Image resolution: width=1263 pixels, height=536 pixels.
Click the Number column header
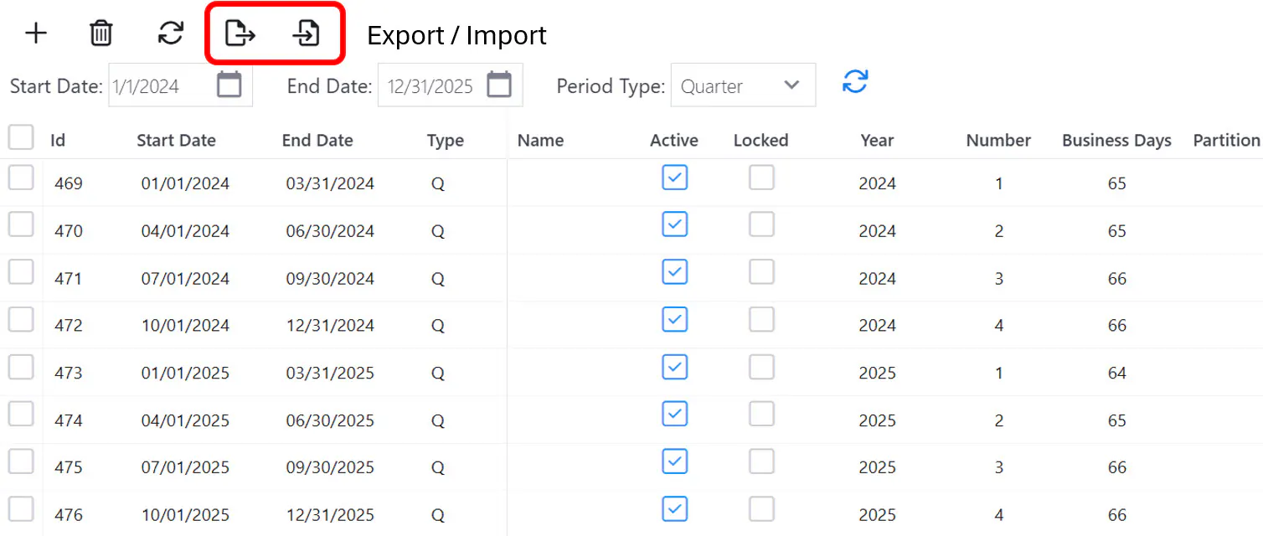pos(998,141)
